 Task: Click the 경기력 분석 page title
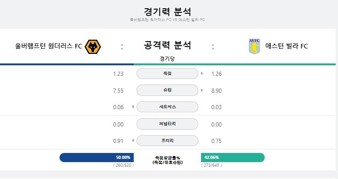click(x=167, y=11)
